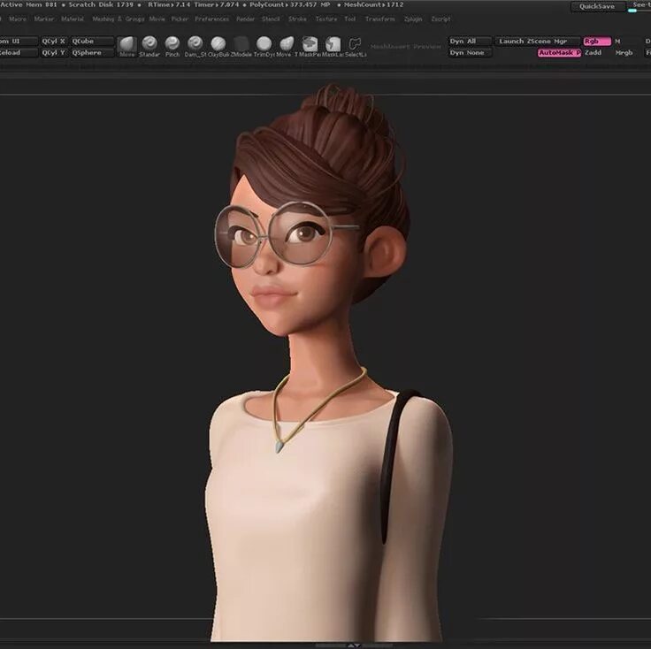Choose the Dam Standard brush
The height and width of the screenshot is (649, 651).
click(x=195, y=44)
